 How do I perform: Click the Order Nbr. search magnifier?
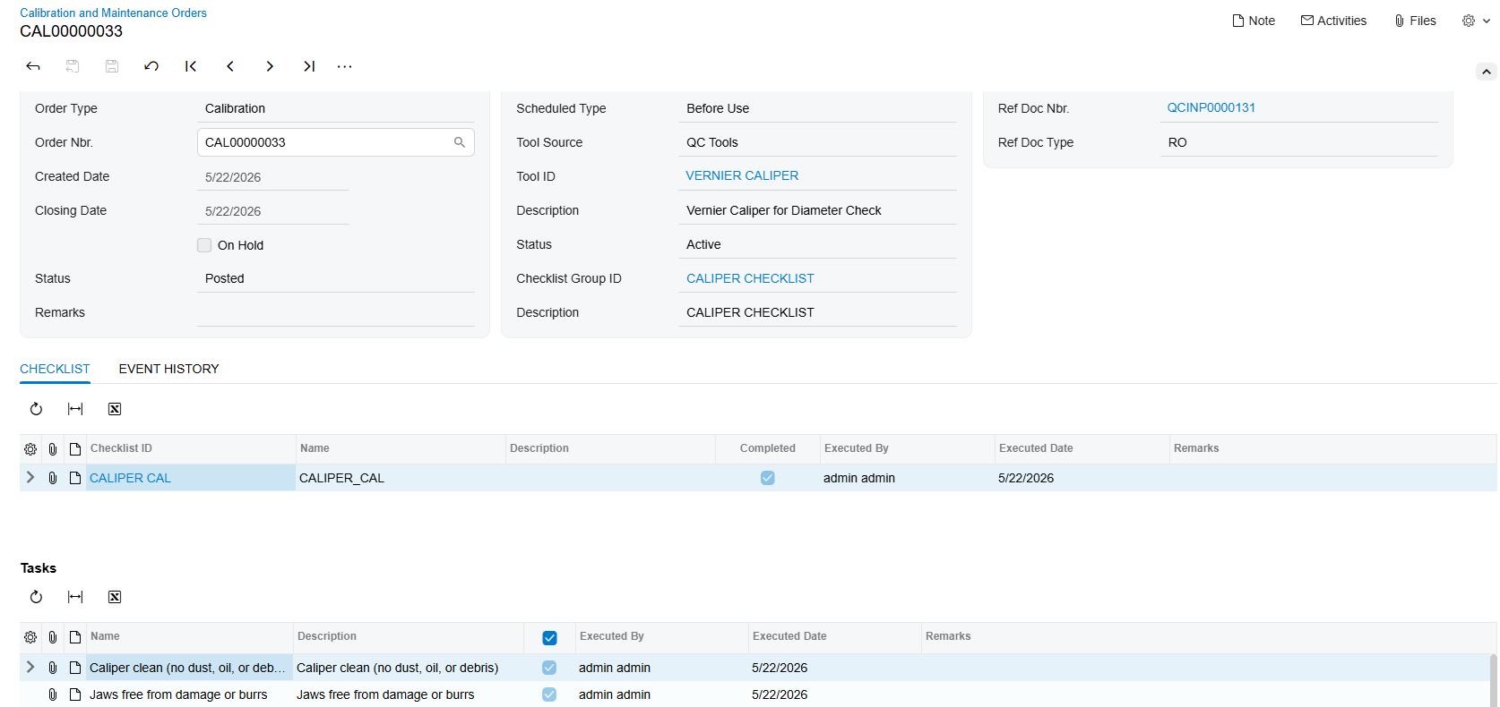[x=460, y=142]
